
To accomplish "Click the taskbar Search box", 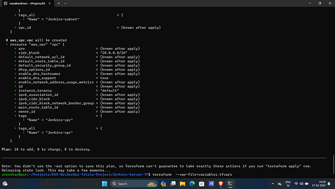I will point(134,184).
